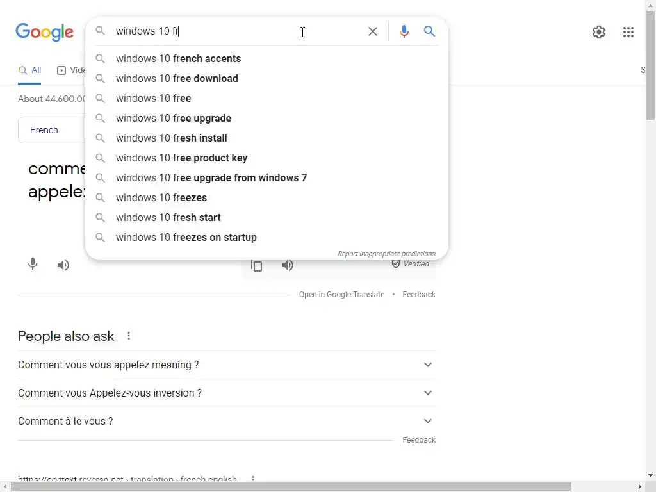This screenshot has width=656, height=492.
Task: Pick suggestion "windows 10 fresh install"
Action: click(172, 138)
